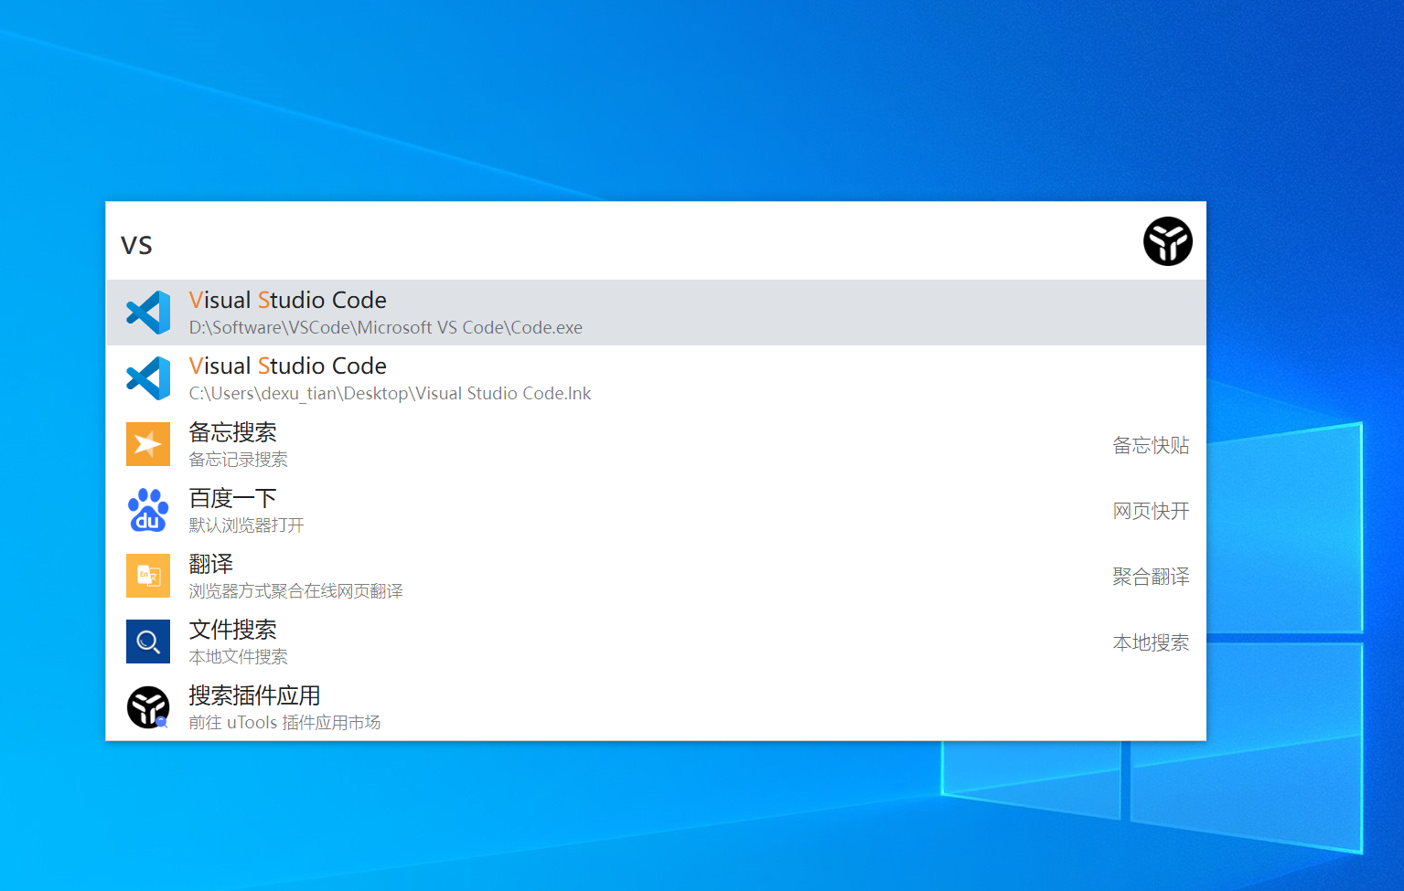Click the 搜索插件应用 plugin marketplace icon
Viewport: 1404px width, 891px height.
[x=148, y=707]
